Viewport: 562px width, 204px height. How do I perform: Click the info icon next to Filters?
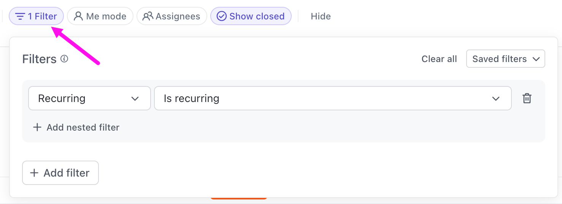coord(64,59)
